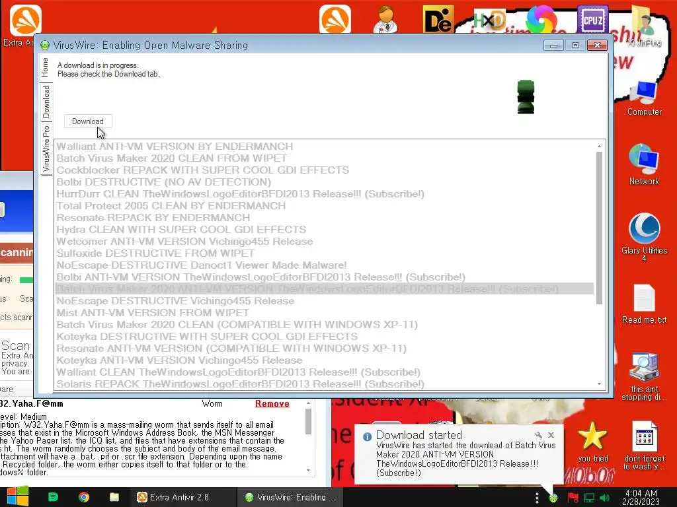Open the Computer desktop icon

(x=644, y=98)
